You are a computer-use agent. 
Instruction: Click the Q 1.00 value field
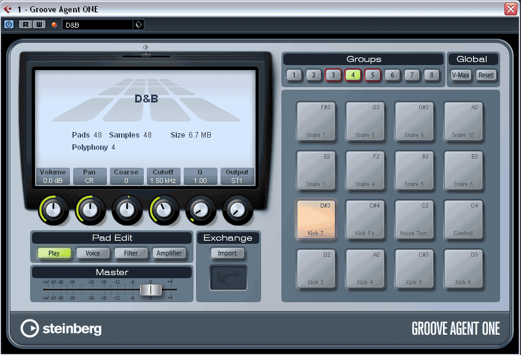click(200, 181)
